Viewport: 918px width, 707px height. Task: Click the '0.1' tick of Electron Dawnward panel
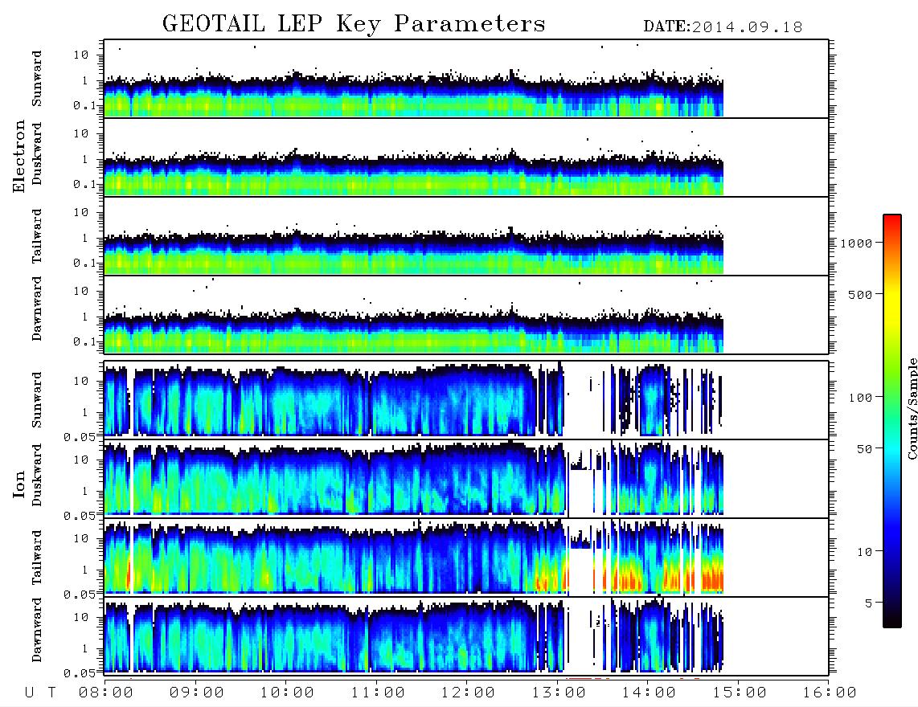tap(84, 341)
